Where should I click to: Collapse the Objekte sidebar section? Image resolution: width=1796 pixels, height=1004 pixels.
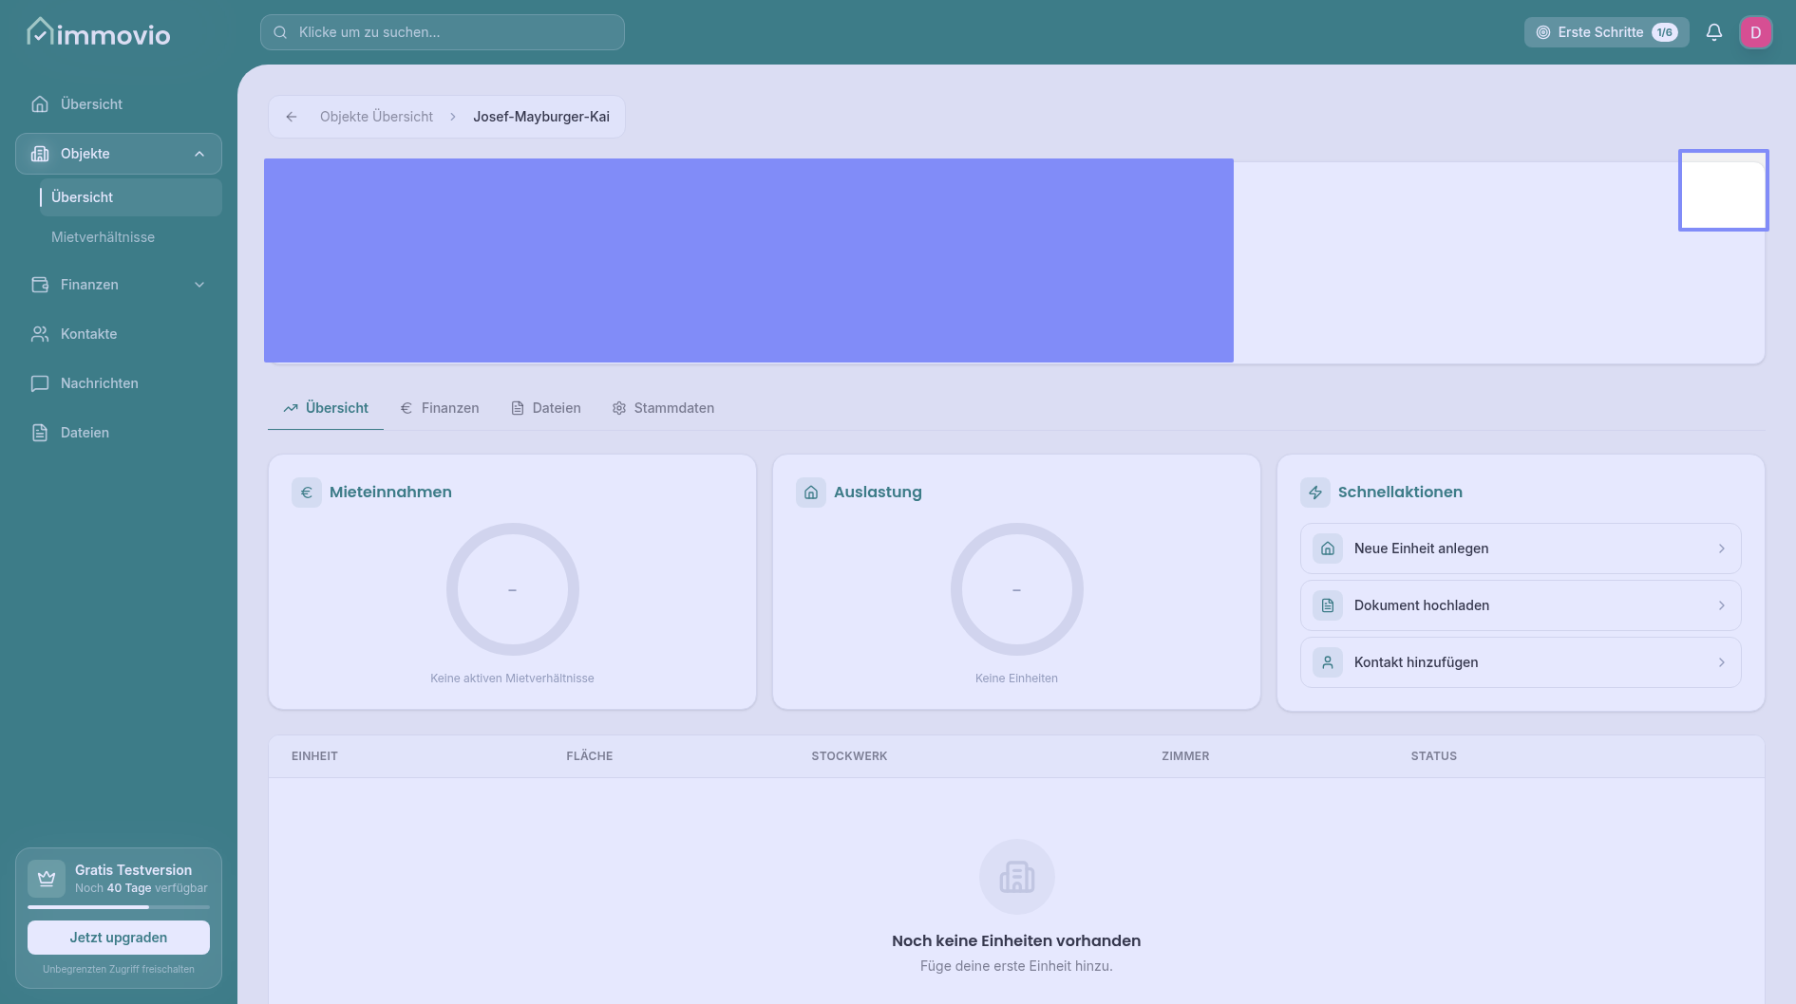199,154
